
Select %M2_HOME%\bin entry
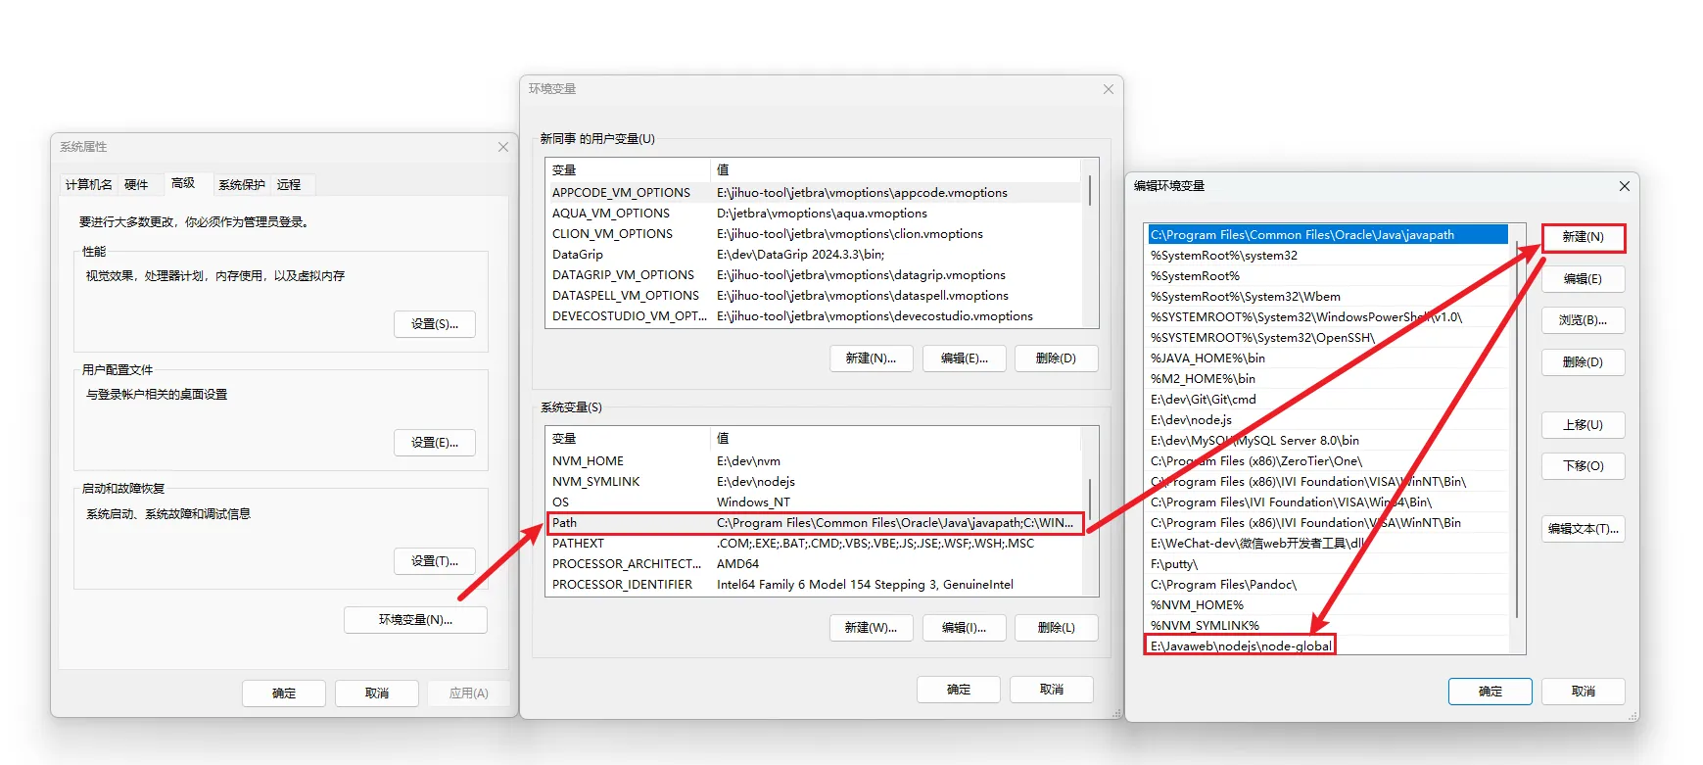click(1328, 379)
